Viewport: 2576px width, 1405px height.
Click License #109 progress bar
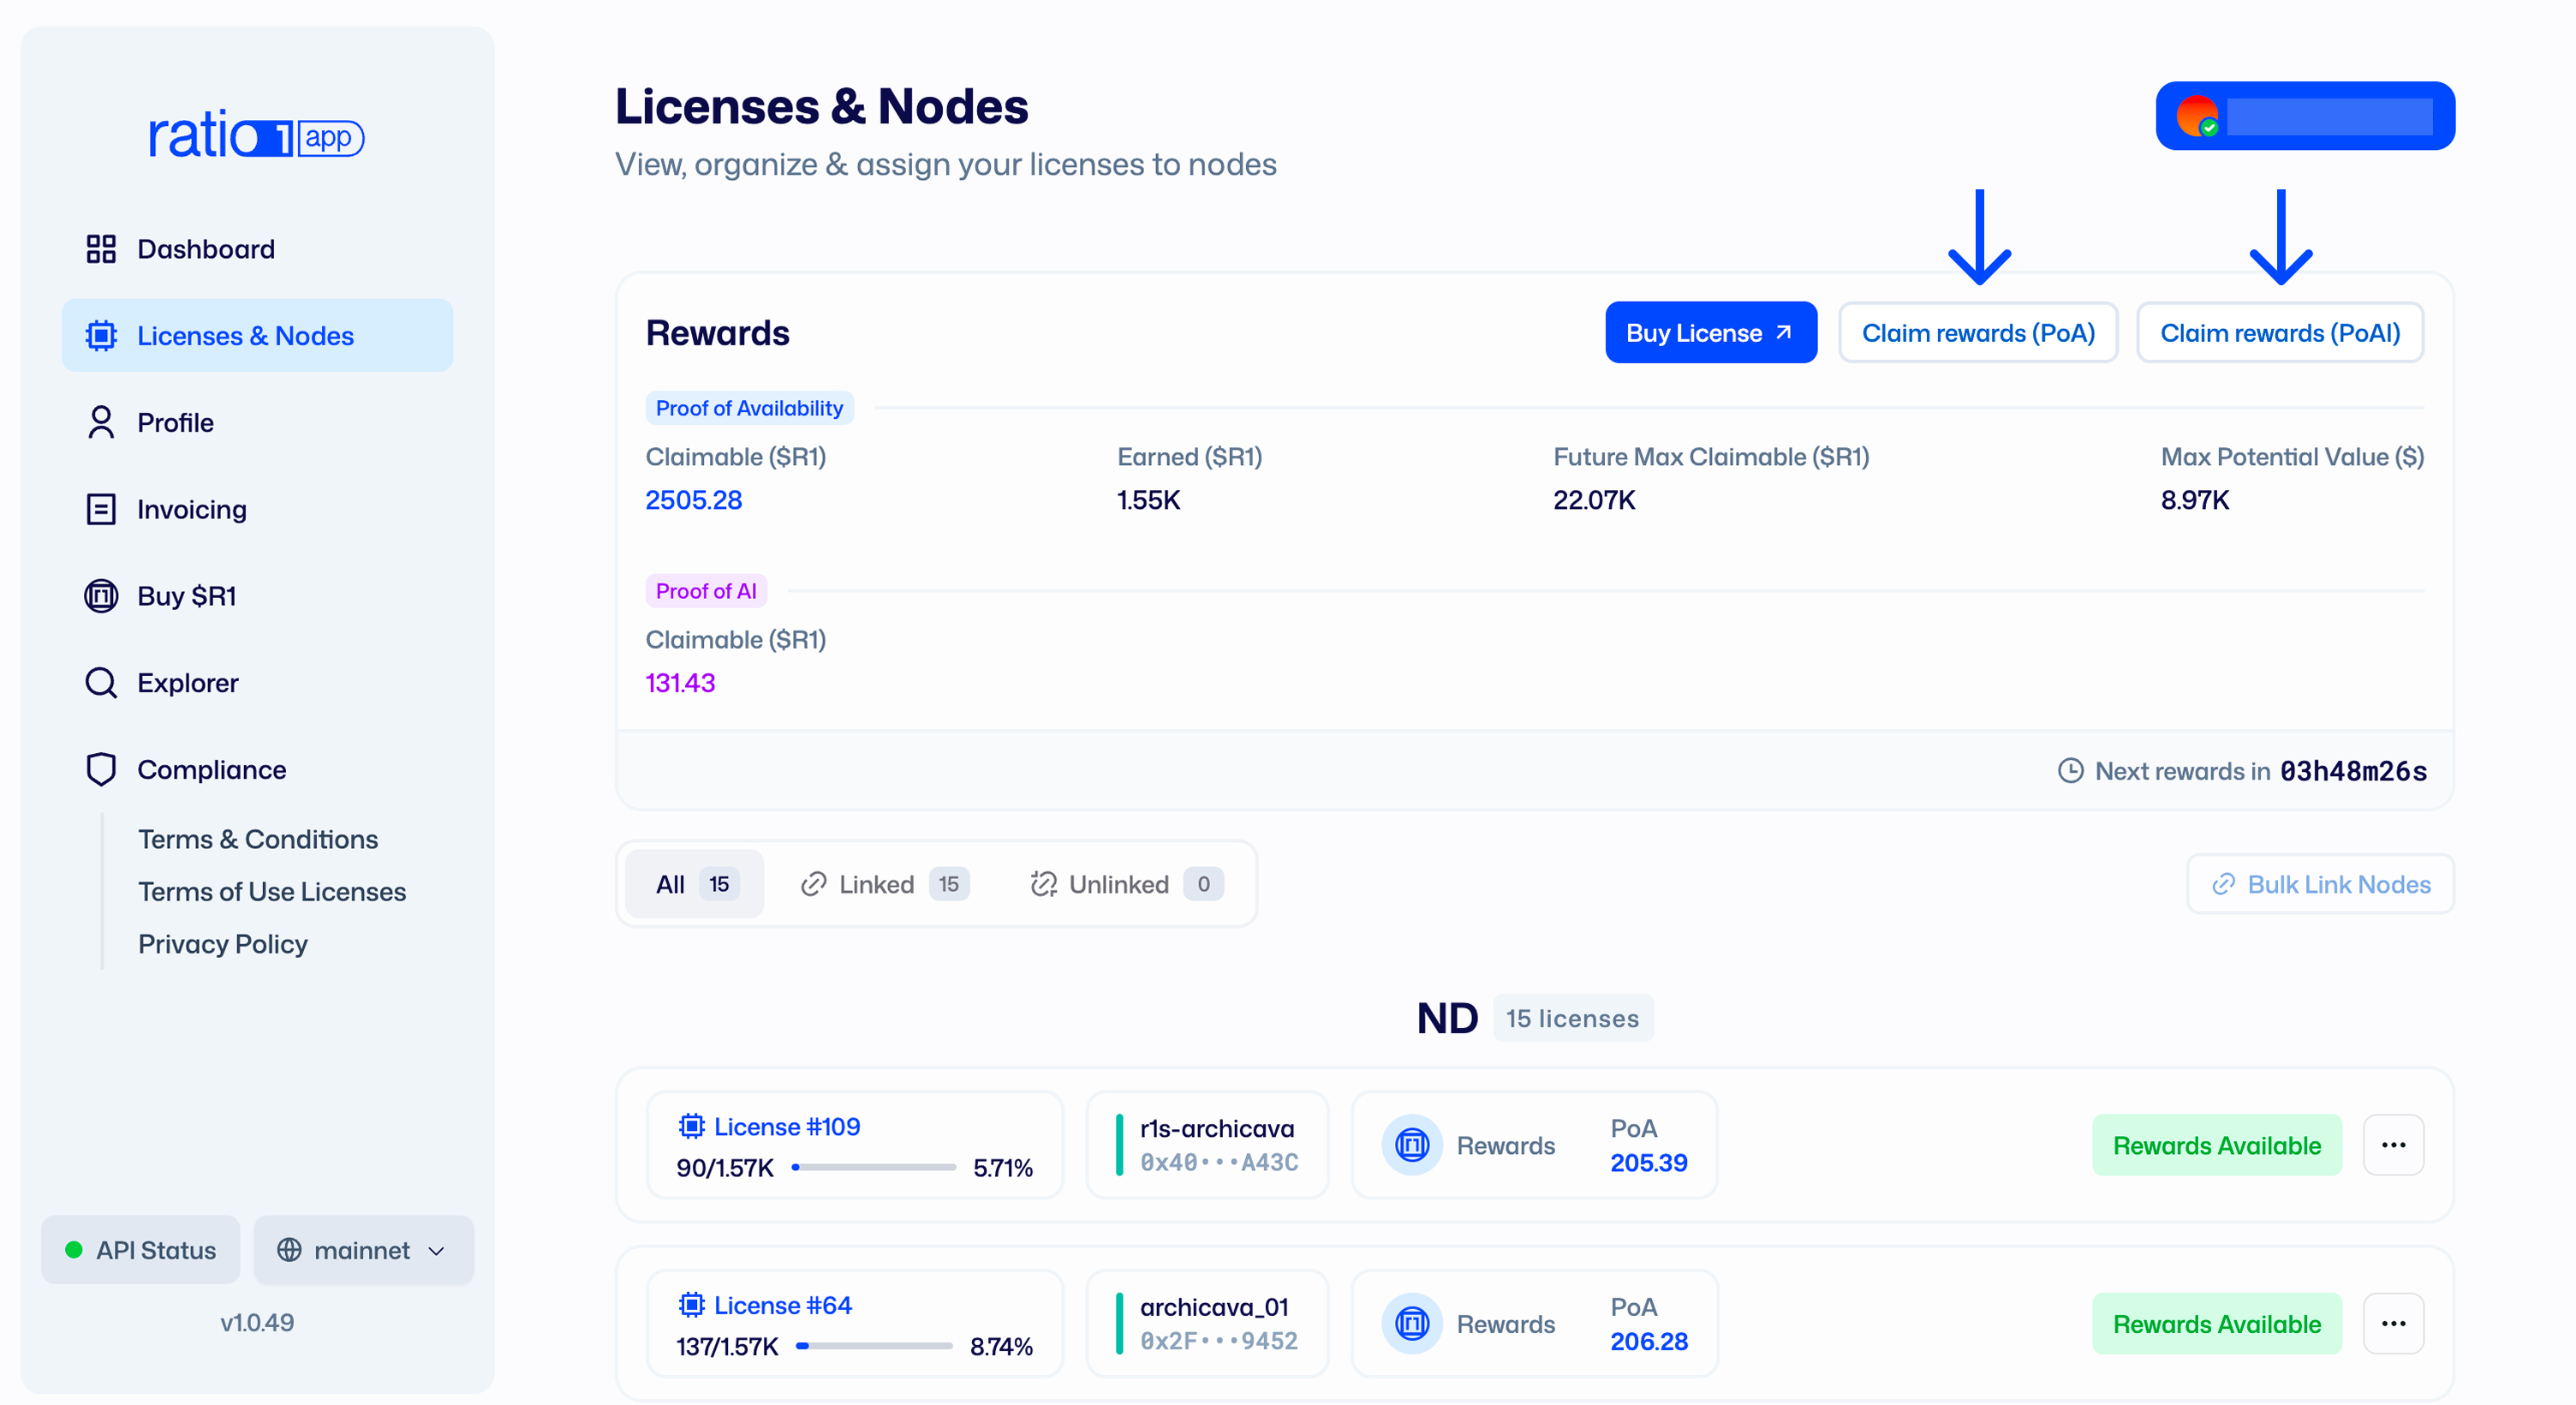pyautogui.click(x=874, y=1167)
